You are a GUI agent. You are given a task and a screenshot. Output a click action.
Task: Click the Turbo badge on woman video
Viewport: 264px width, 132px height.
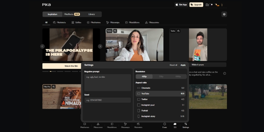point(110,31)
